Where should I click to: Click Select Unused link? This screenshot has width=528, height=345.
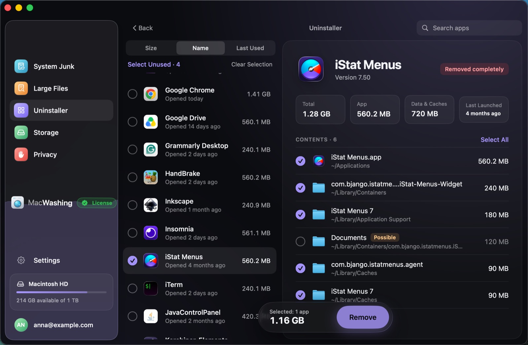(154, 65)
